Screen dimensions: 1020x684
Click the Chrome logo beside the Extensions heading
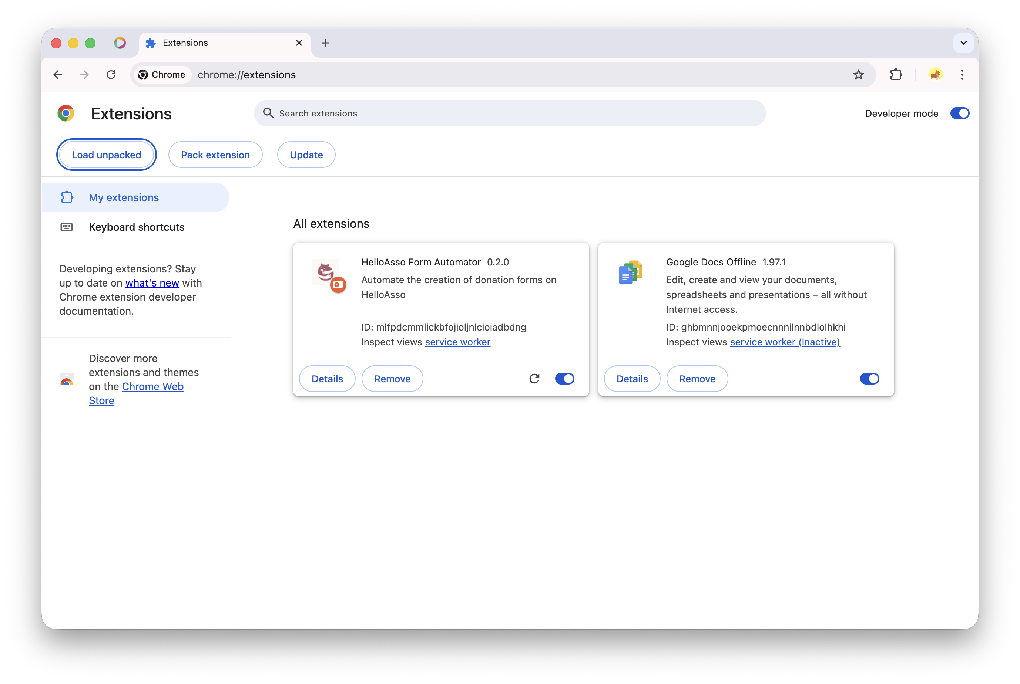pyautogui.click(x=66, y=113)
